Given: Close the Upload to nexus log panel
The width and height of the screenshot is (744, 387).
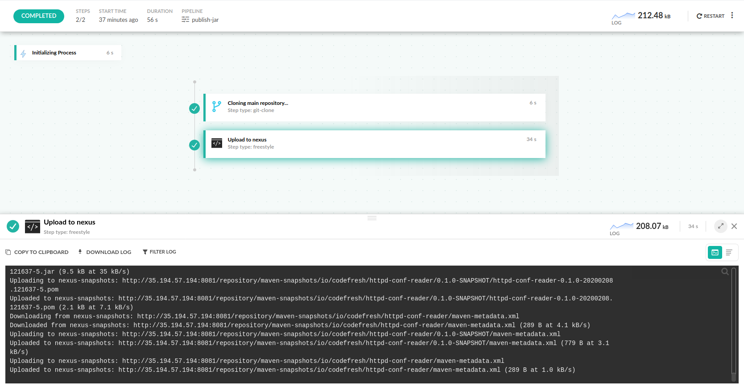Looking at the screenshot, I should click(x=734, y=226).
